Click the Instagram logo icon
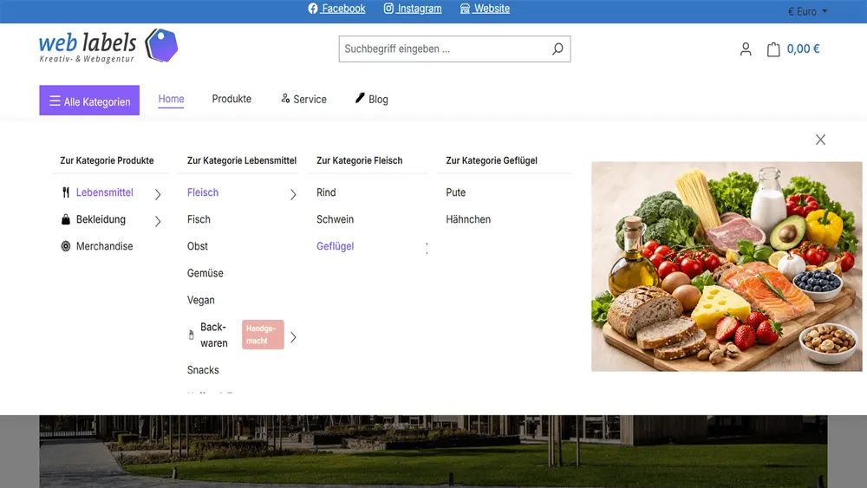The height and width of the screenshot is (488, 867). coord(388,9)
